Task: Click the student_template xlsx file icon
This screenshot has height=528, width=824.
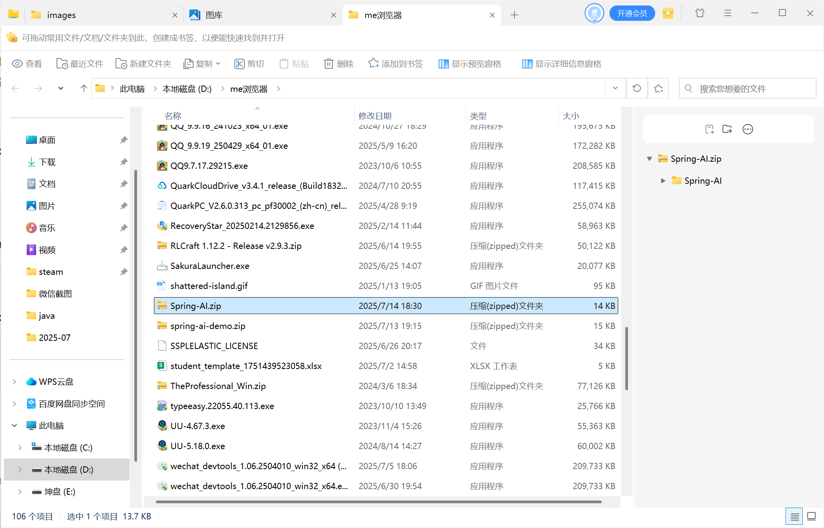Action: [x=162, y=366]
